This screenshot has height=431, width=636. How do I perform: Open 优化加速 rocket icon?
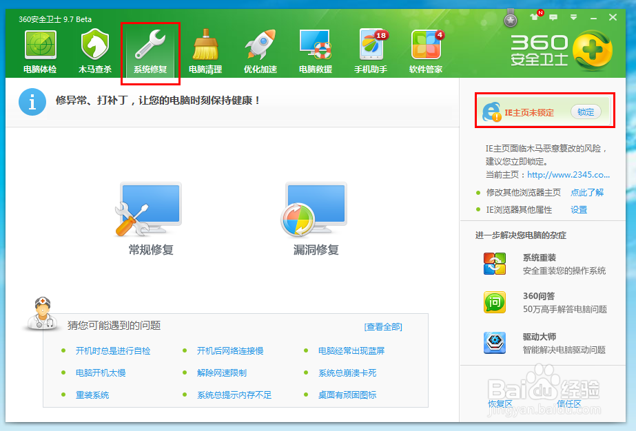coord(260,52)
